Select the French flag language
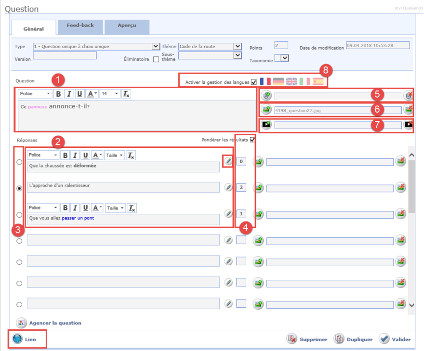The image size is (424, 351). (x=265, y=82)
